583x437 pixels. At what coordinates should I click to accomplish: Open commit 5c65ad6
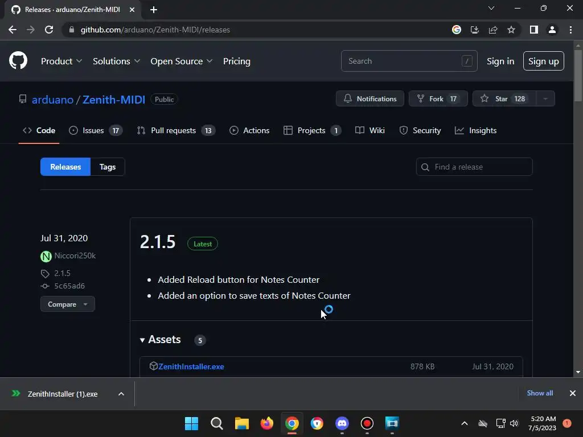(69, 286)
